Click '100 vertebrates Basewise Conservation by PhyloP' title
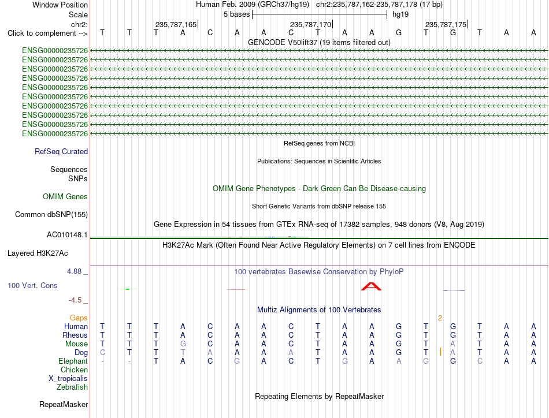 tap(319, 272)
